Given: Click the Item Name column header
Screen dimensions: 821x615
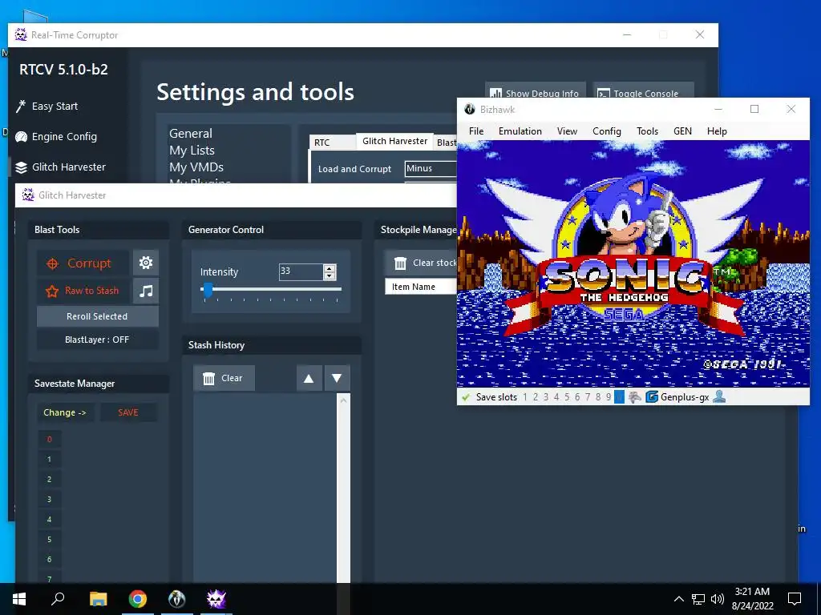Looking at the screenshot, I should (420, 287).
